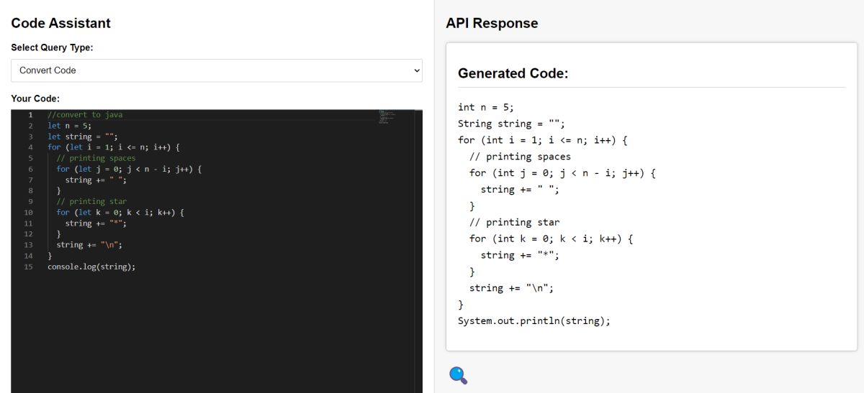Click line number 1 in editor gutter

[x=30, y=115]
